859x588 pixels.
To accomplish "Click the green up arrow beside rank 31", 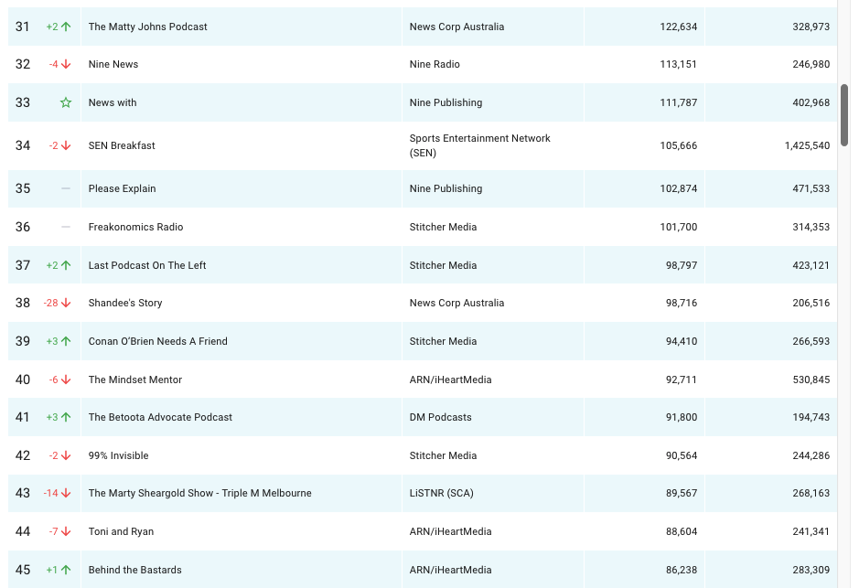I will click(x=66, y=27).
